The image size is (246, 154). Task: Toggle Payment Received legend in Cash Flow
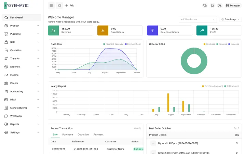tap(113, 44)
